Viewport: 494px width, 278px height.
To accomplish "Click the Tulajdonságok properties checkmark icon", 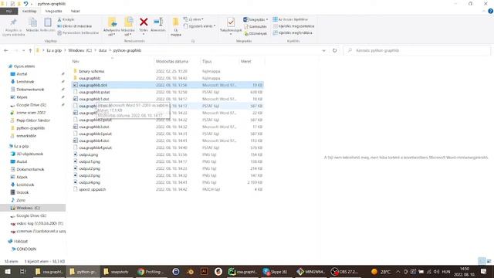I will tap(231, 22).
